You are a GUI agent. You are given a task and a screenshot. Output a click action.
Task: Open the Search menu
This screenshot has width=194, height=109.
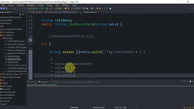41,5
